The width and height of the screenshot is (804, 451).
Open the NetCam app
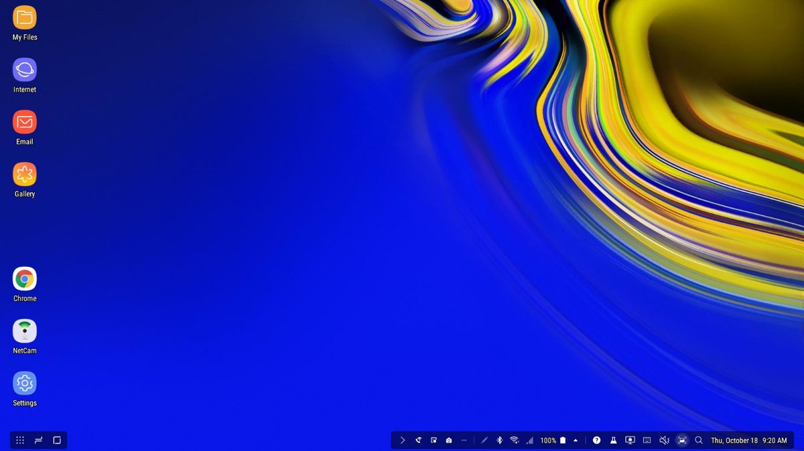pos(24,331)
